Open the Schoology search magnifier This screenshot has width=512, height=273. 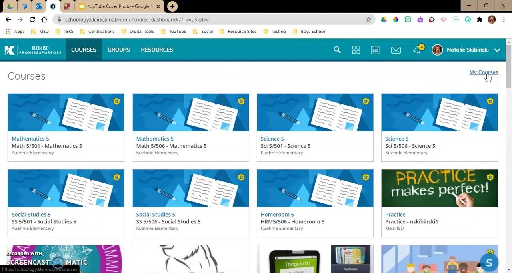(x=337, y=50)
